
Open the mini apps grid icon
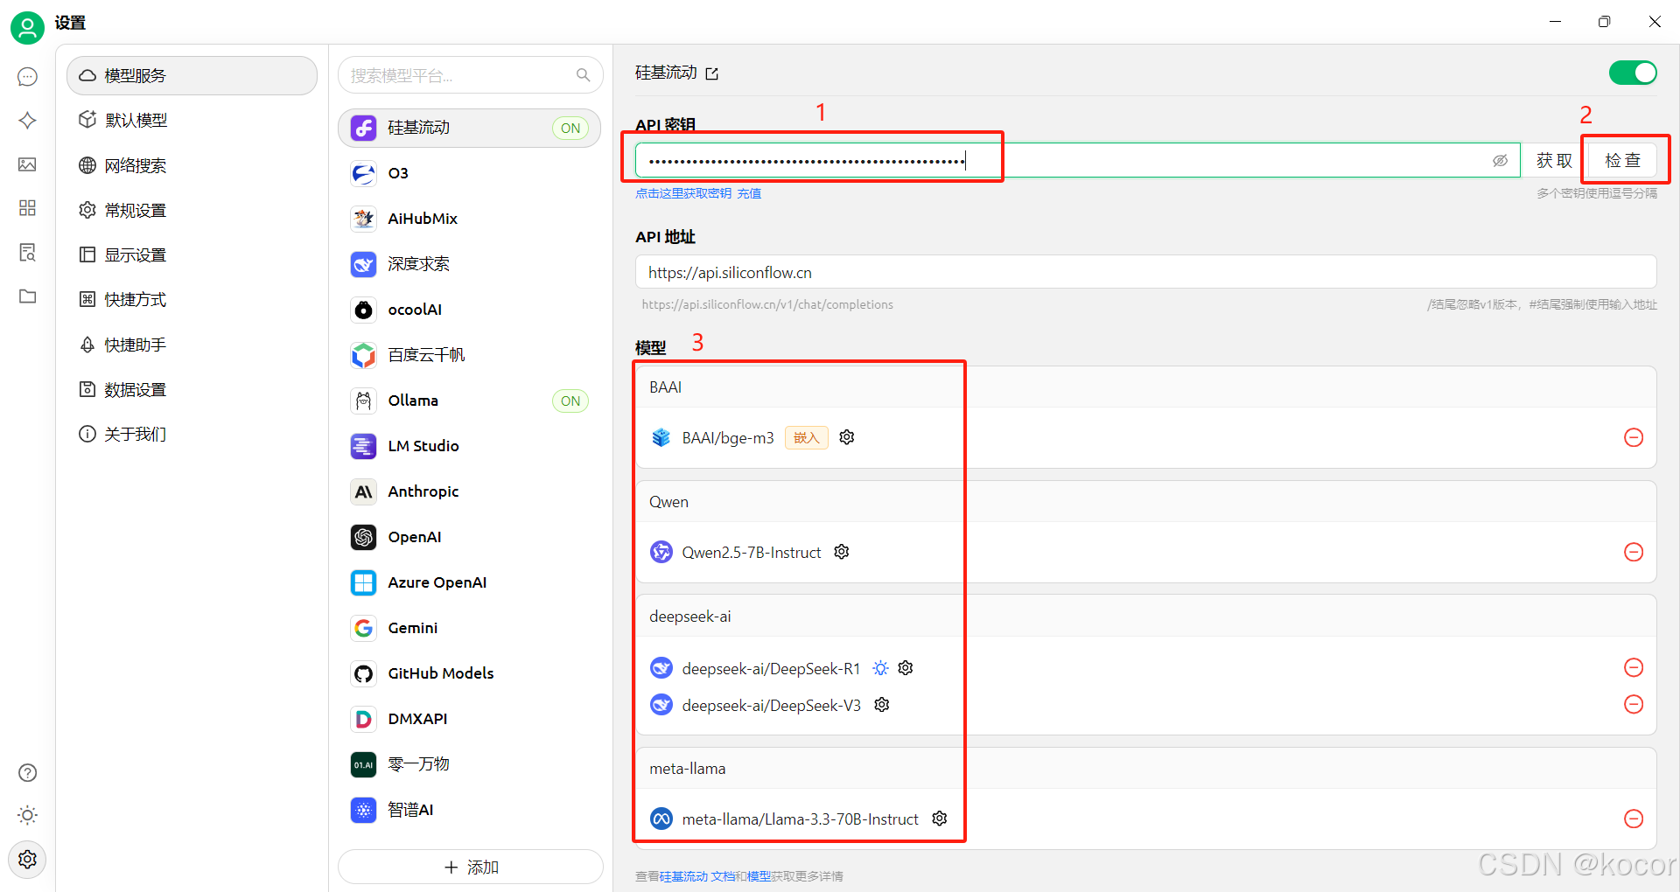click(x=27, y=207)
